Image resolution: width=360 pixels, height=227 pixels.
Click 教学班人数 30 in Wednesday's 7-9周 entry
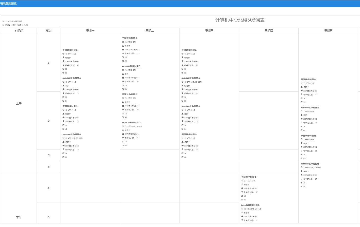[x=191, y=149]
